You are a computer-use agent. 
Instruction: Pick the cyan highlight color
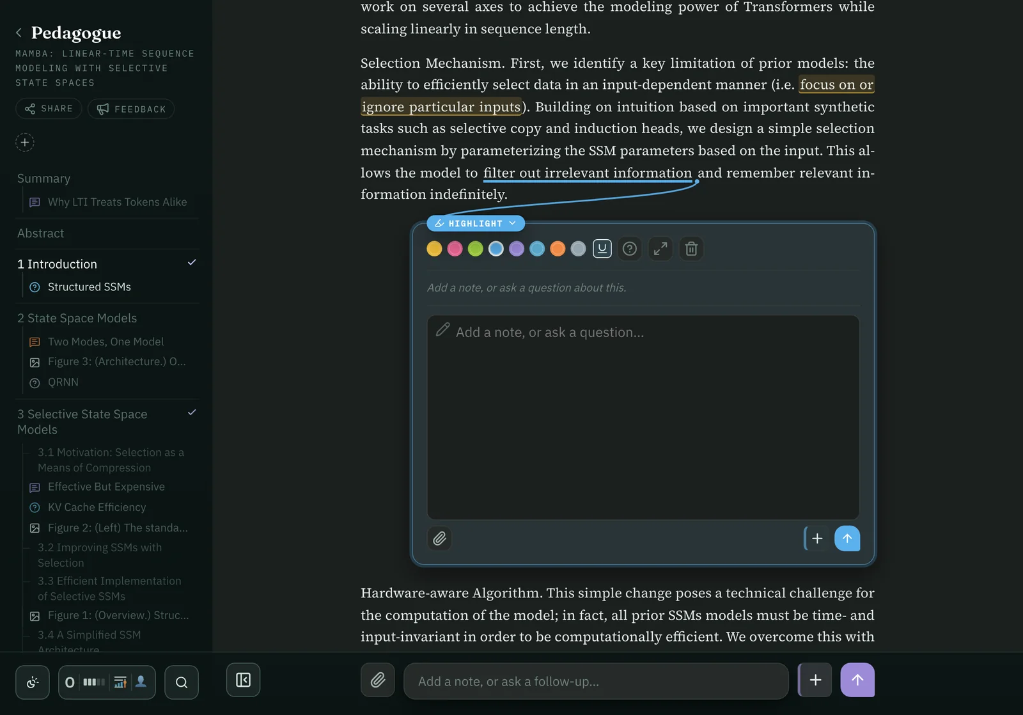click(x=537, y=249)
